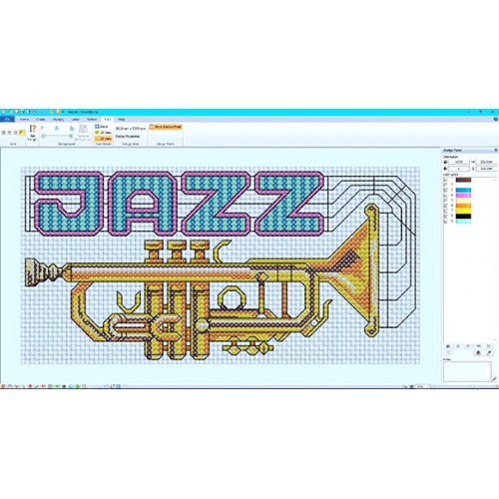Toggle visibility checkbox for blue color row
Screen dimensions: 499x499
(x=446, y=191)
